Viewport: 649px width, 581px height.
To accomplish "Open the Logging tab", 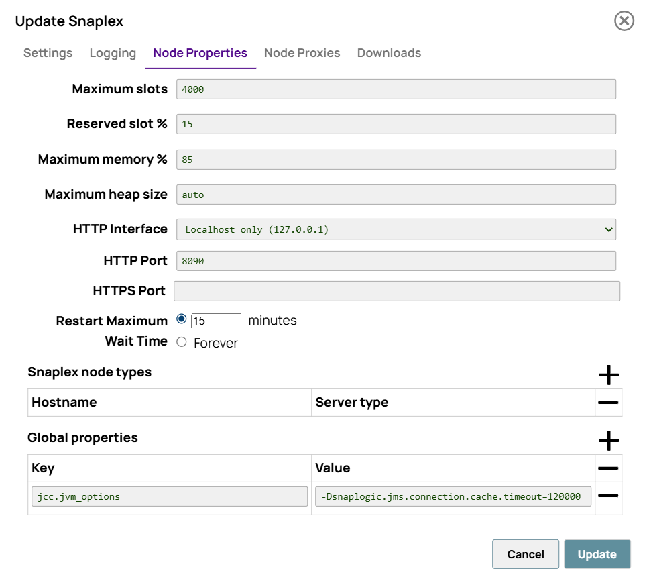I will click(x=113, y=53).
